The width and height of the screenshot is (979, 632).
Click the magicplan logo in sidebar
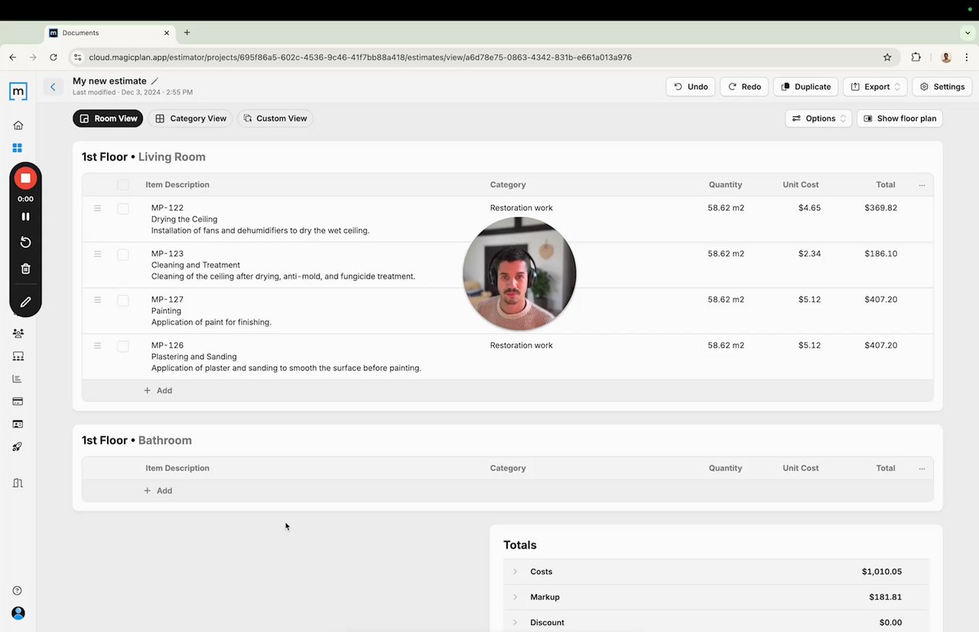[x=18, y=91]
